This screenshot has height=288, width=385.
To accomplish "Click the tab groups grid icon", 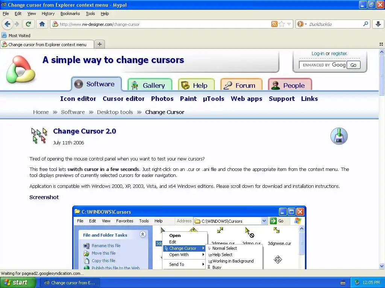I will pyautogui.click(x=381, y=44).
